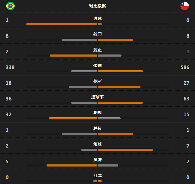The image size is (195, 184).
Task: Select the 控球率 label
Action: 97,97
